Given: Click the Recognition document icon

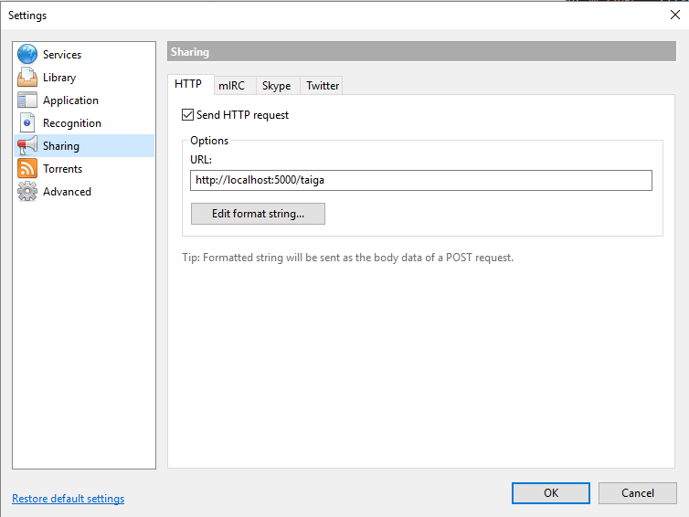Looking at the screenshot, I should (27, 123).
